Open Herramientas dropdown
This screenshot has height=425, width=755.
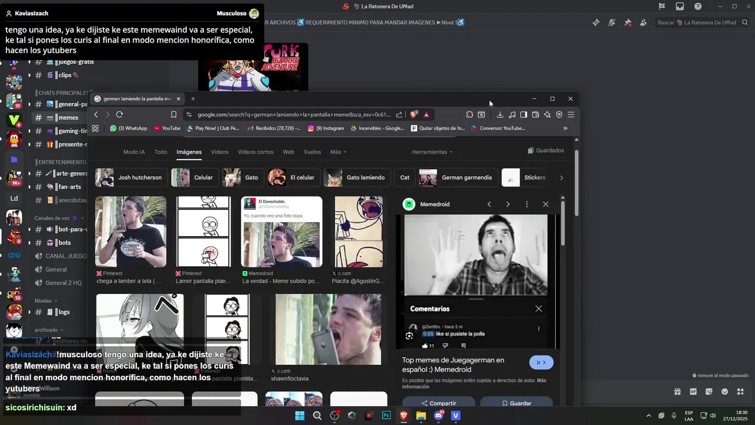tap(432, 152)
